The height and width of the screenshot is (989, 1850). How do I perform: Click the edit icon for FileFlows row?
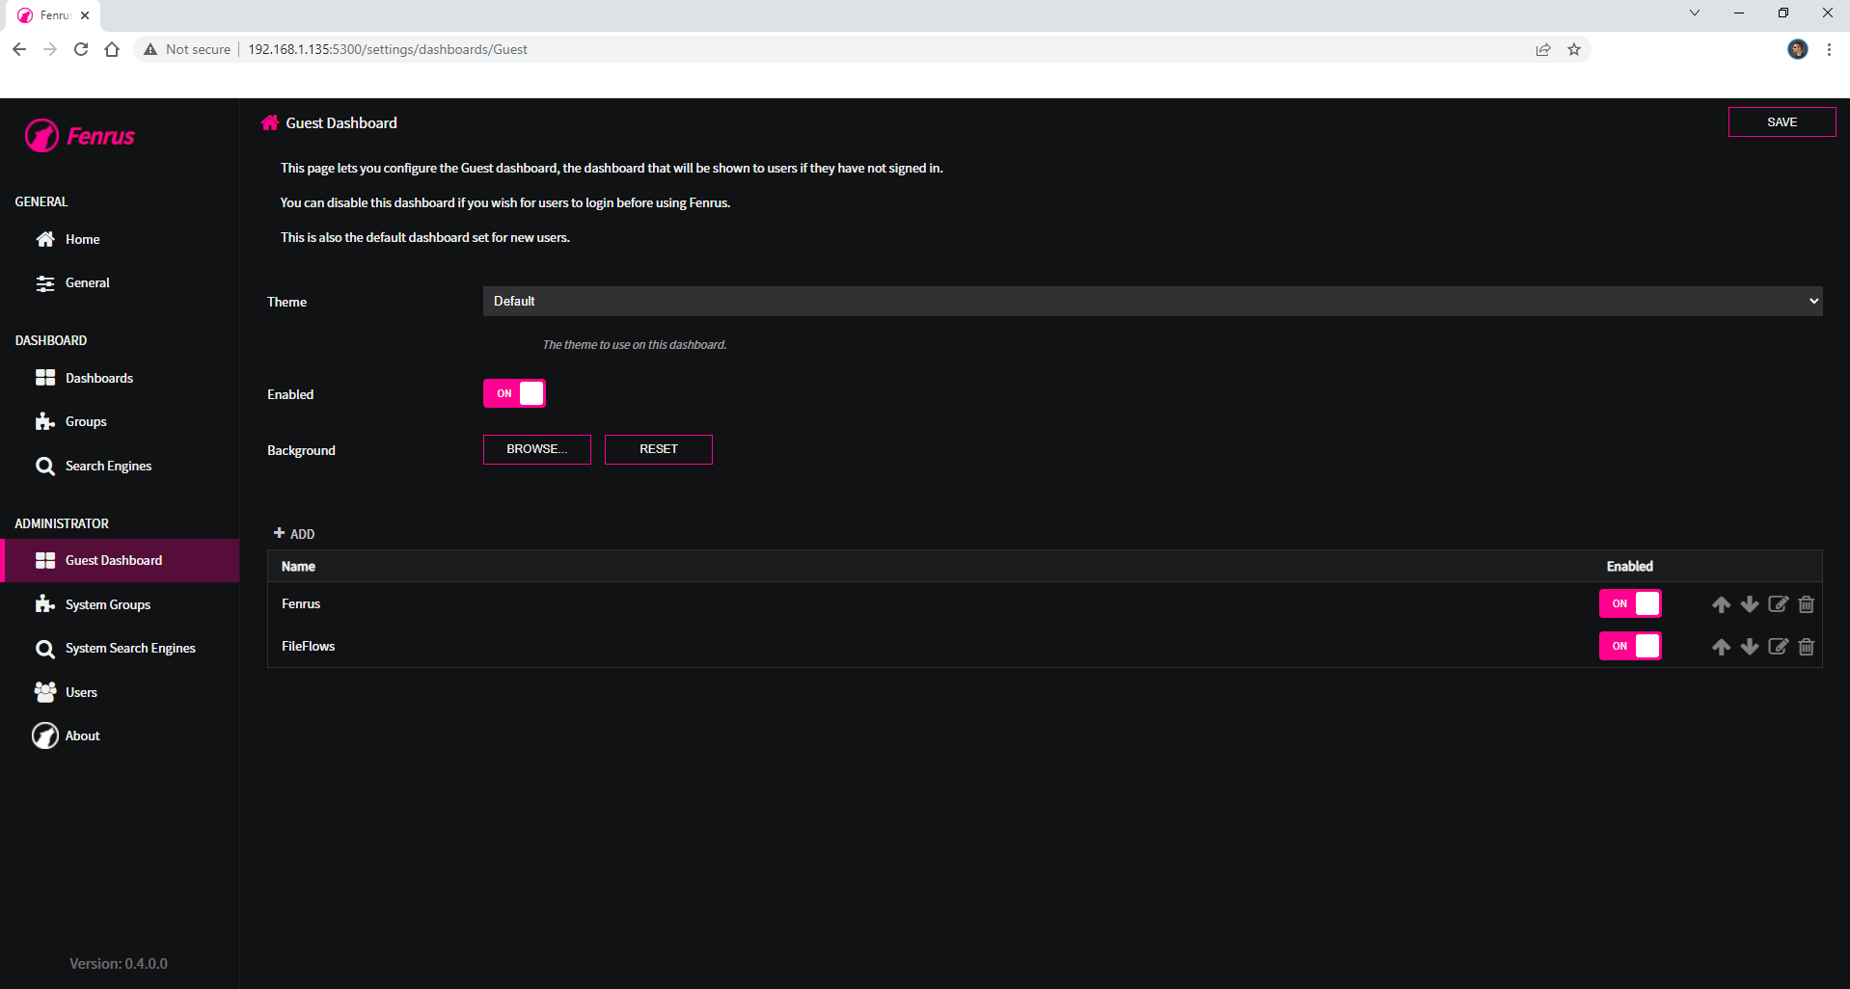1778,647
